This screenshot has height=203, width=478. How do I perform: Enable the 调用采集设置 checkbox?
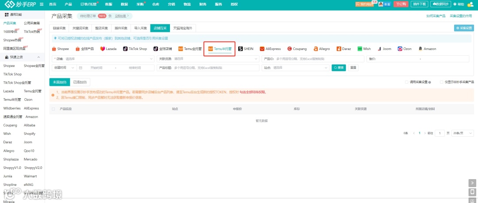coord(406,82)
